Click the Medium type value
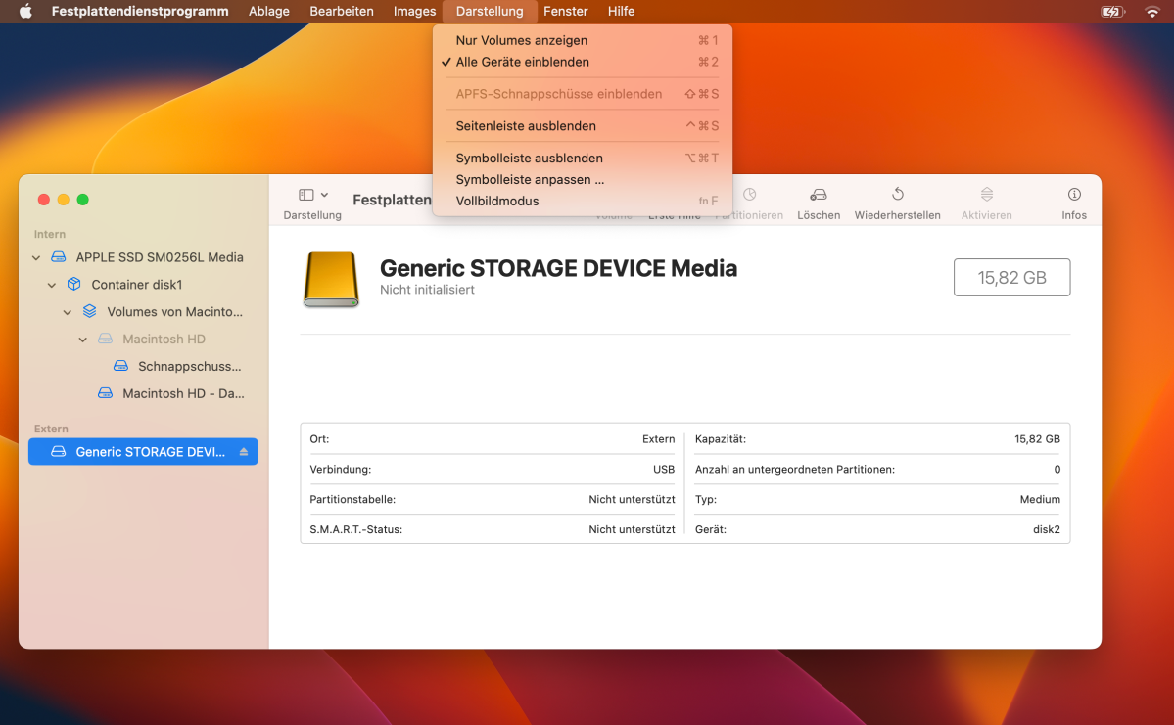The width and height of the screenshot is (1174, 725). tap(1040, 499)
